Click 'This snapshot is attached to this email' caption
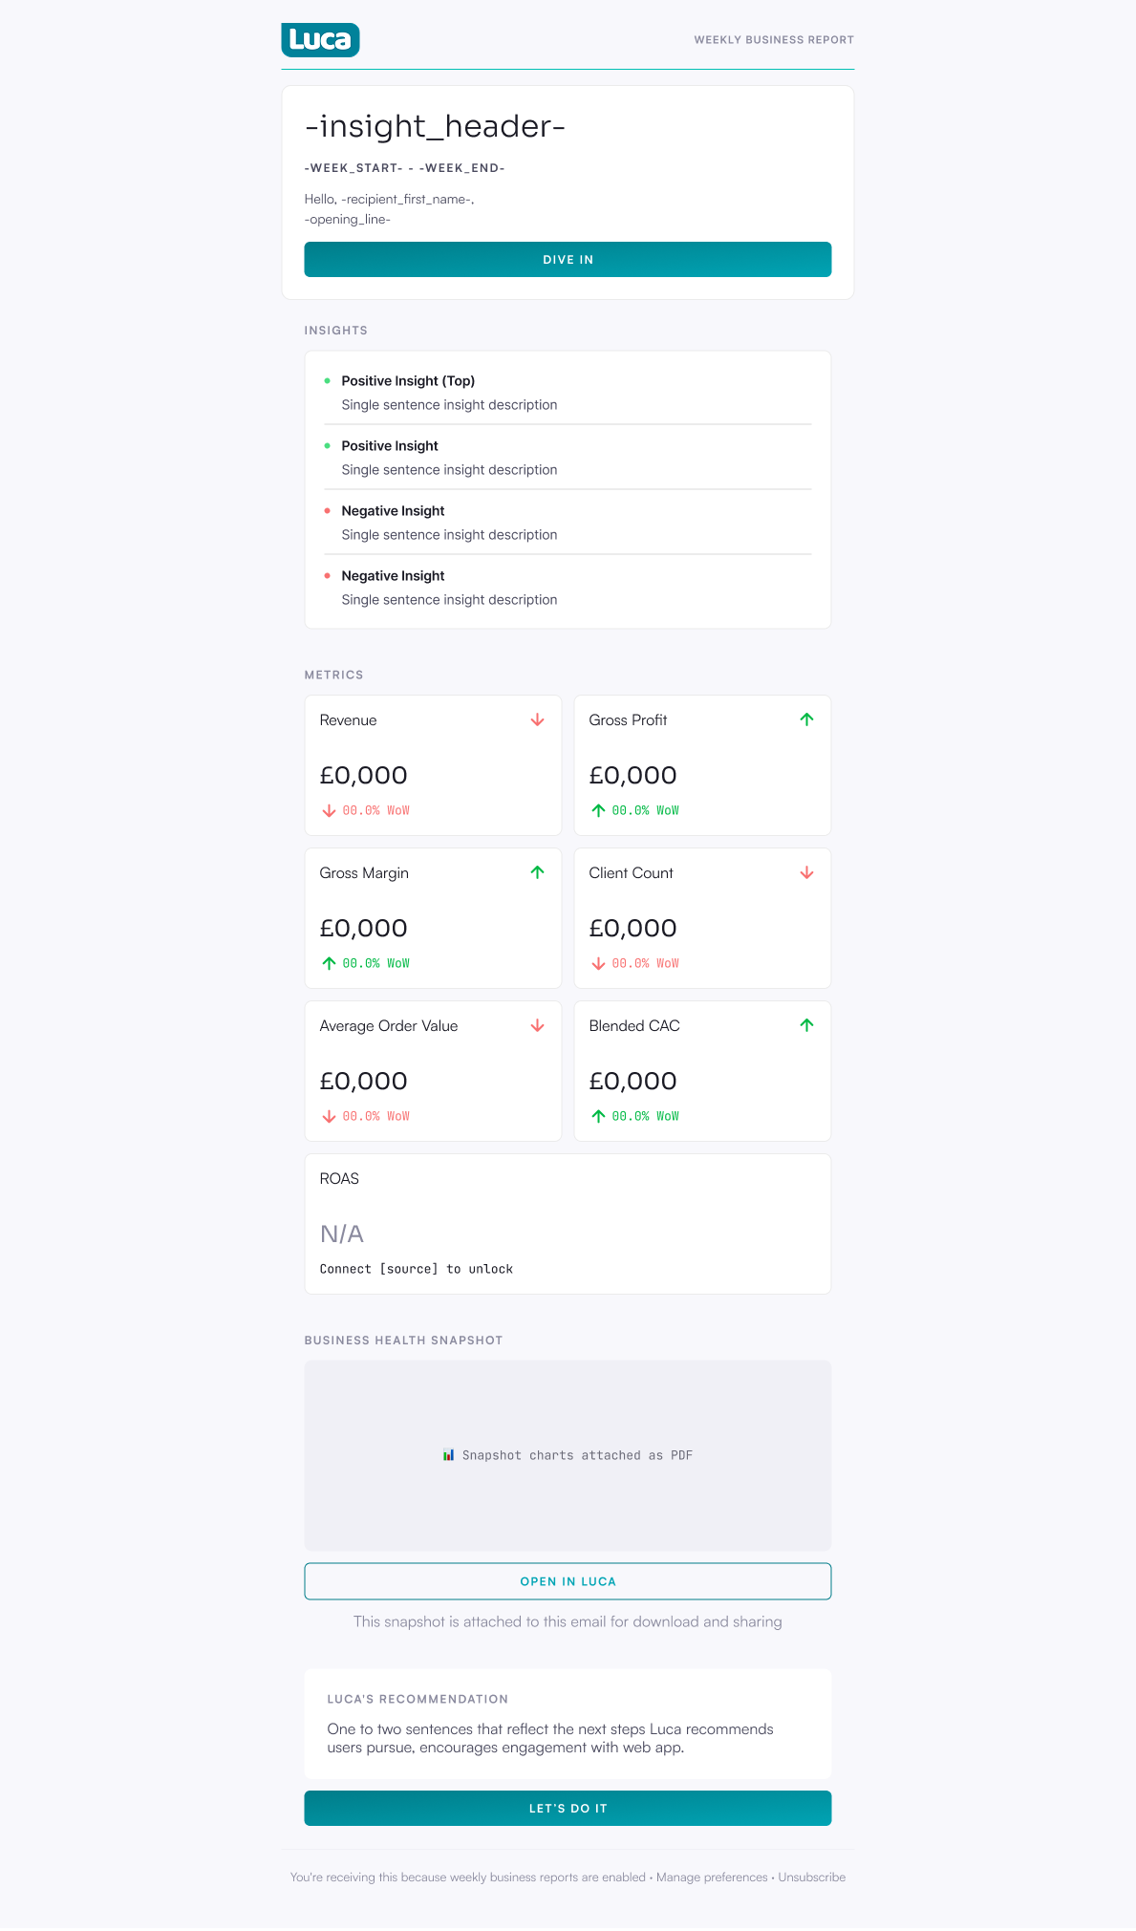 coord(568,1621)
